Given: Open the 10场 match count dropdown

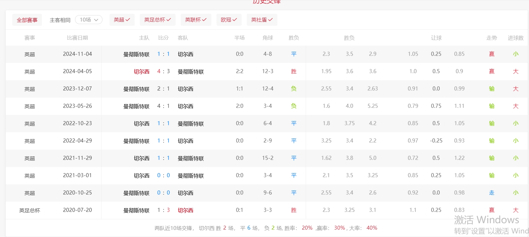Looking at the screenshot, I should 89,20.
